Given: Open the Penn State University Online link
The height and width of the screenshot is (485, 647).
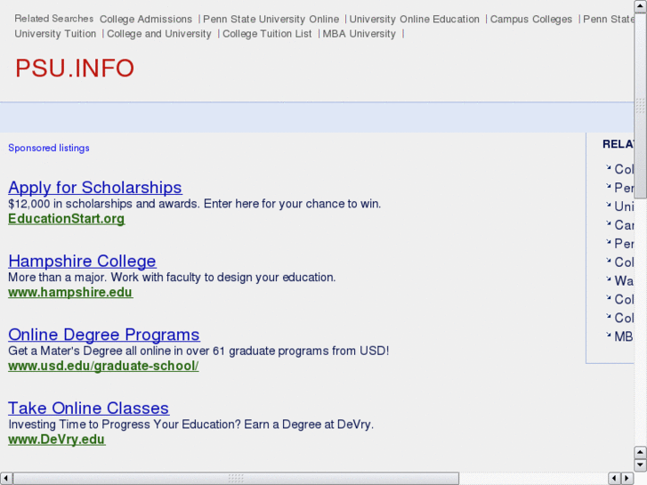Looking at the screenshot, I should click(x=271, y=20).
